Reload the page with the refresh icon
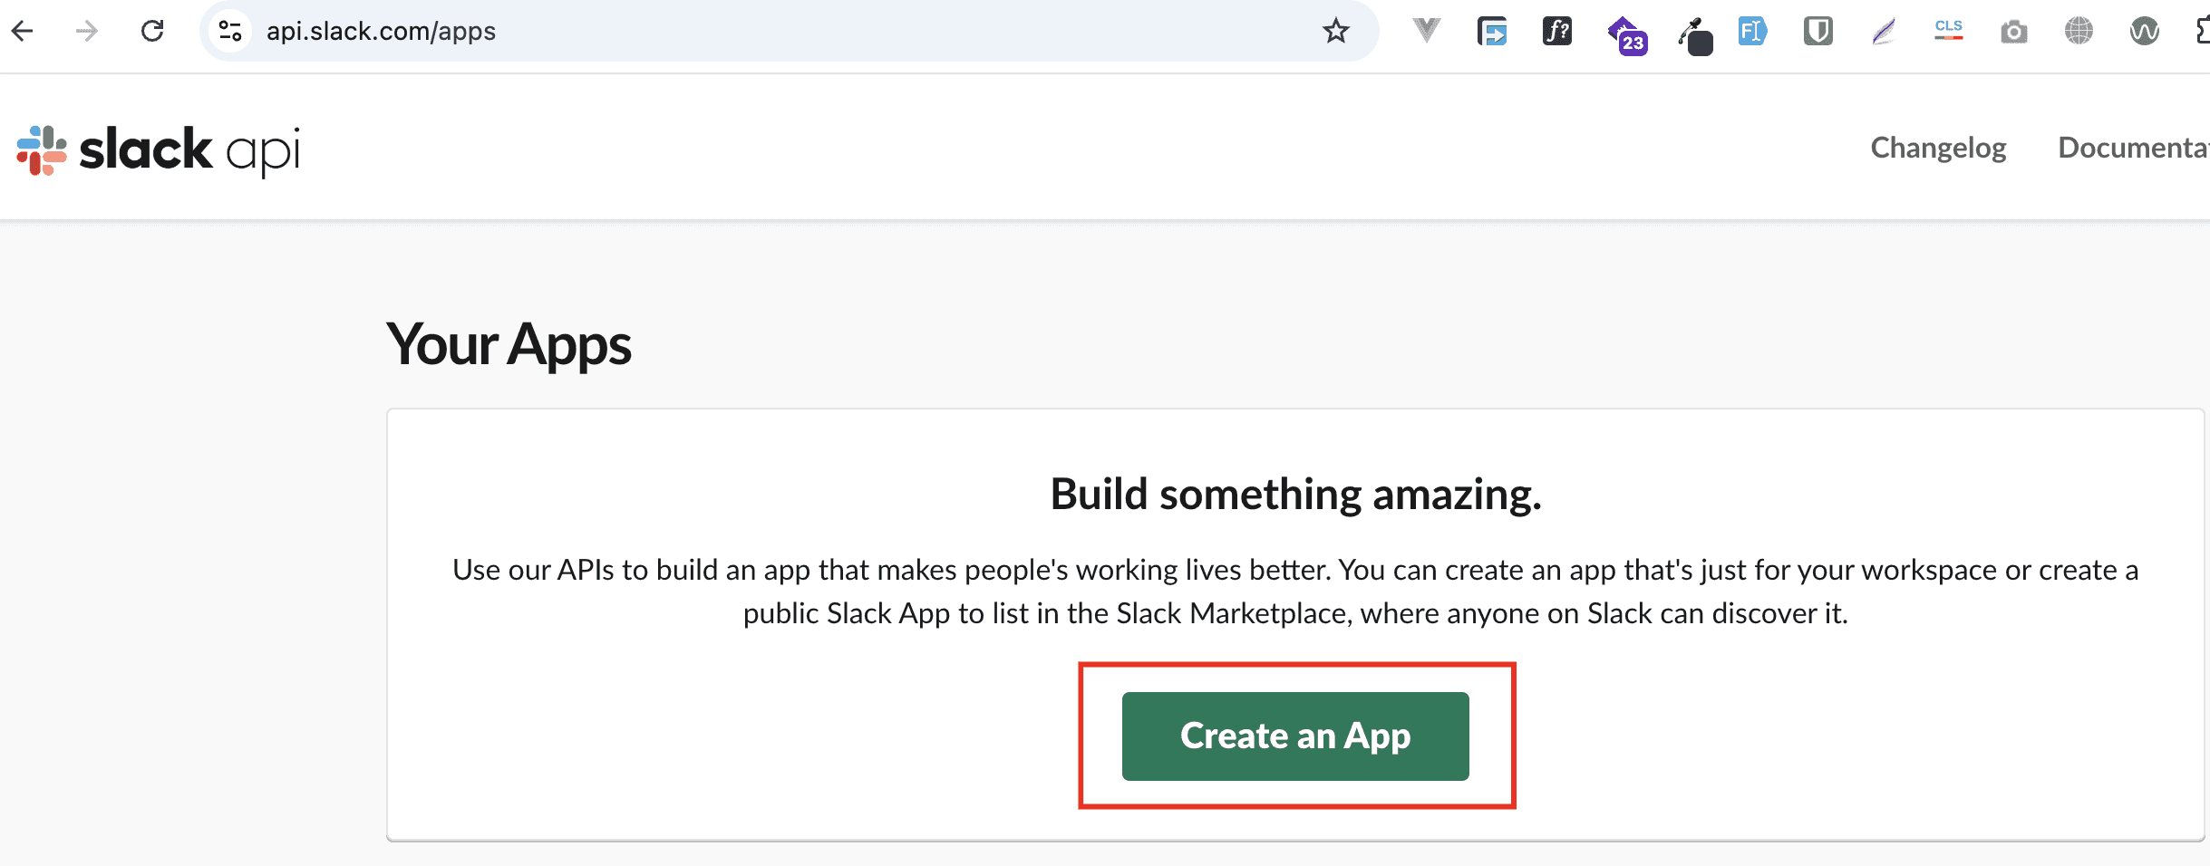The height and width of the screenshot is (866, 2210). [x=152, y=31]
